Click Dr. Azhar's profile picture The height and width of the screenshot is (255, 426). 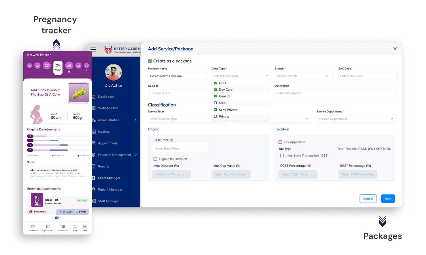(x=113, y=72)
